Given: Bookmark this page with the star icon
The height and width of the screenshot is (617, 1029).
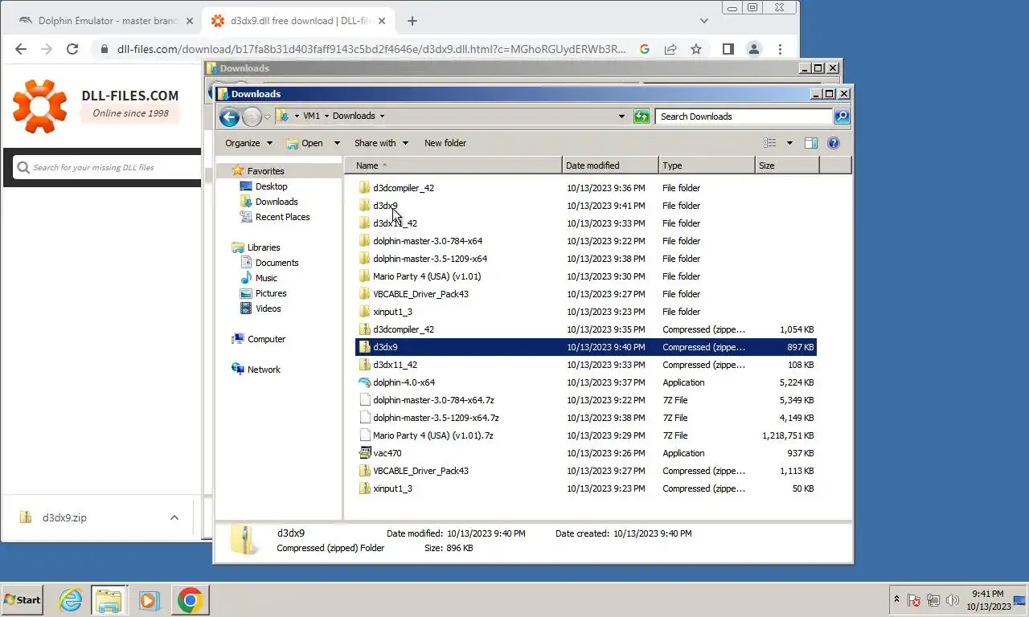Looking at the screenshot, I should 696,49.
